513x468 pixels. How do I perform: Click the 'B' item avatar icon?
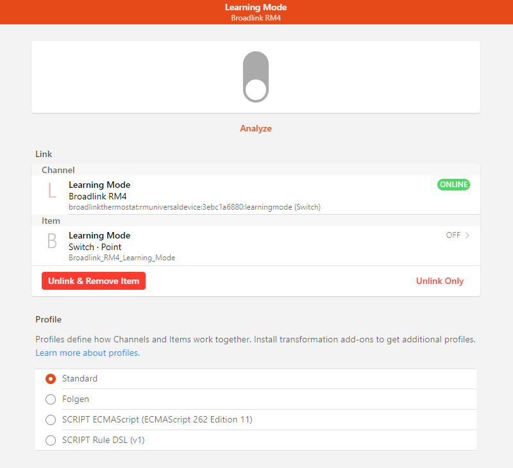coord(53,241)
